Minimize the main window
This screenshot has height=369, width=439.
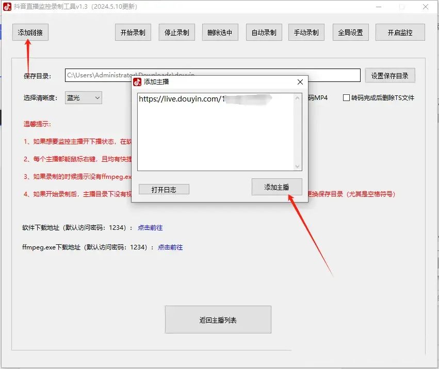379,7
